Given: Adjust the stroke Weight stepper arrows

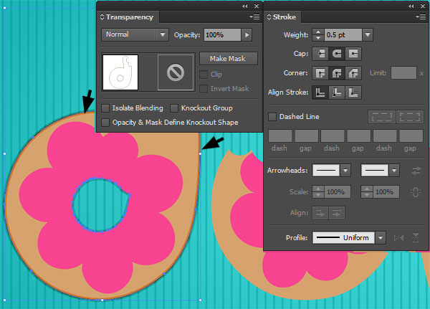Looking at the screenshot, I should (x=318, y=35).
